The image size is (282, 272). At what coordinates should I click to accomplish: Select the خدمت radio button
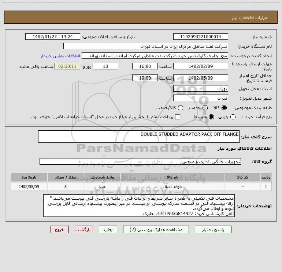pos(205,108)
